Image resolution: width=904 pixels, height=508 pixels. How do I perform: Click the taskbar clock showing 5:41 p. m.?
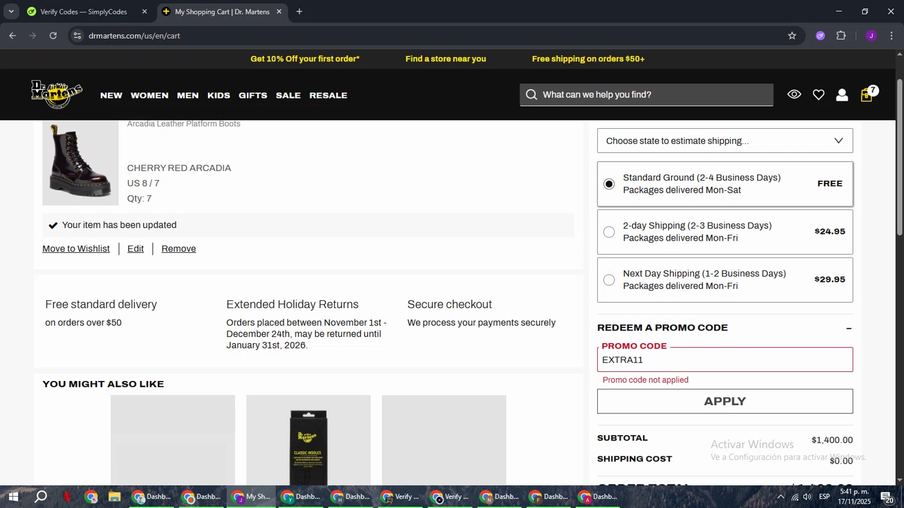click(854, 497)
